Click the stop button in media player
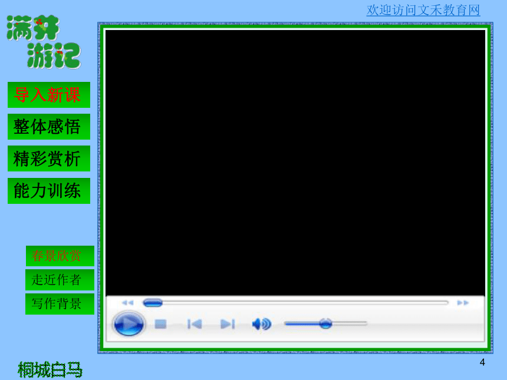The height and width of the screenshot is (380, 507). click(x=160, y=324)
